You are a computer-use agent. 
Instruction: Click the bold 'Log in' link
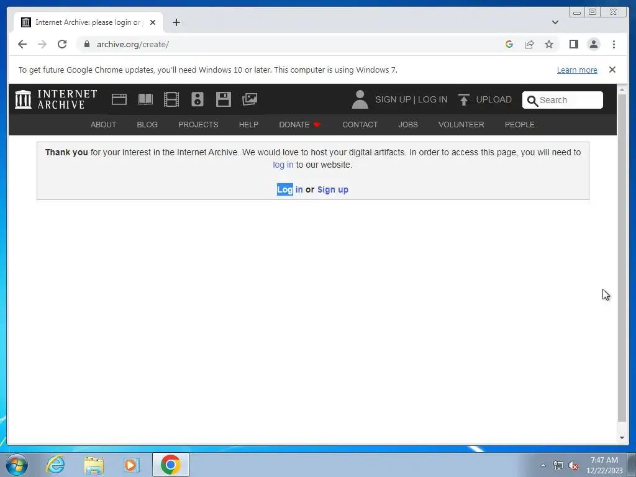click(x=289, y=189)
